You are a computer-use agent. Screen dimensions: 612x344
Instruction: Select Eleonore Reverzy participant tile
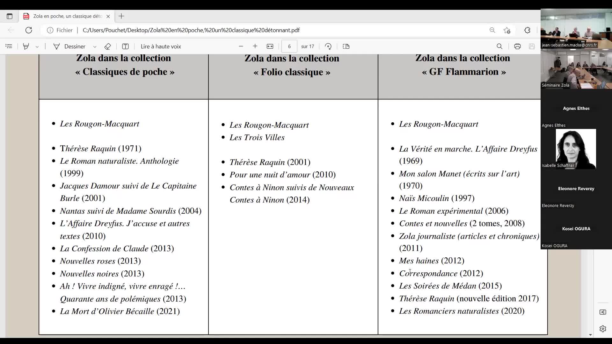coord(576,189)
